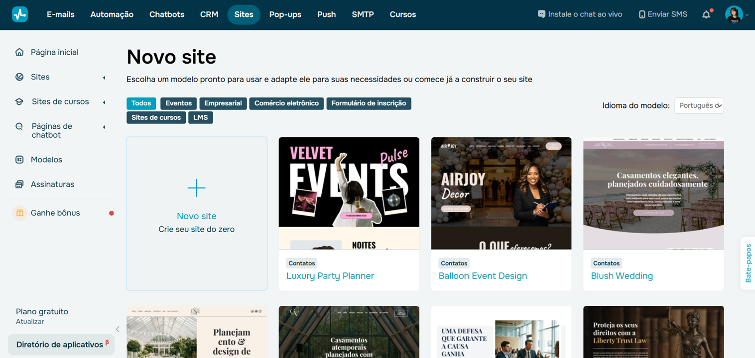
Task: Open Luxury Party Planner template link
Action: tap(330, 276)
